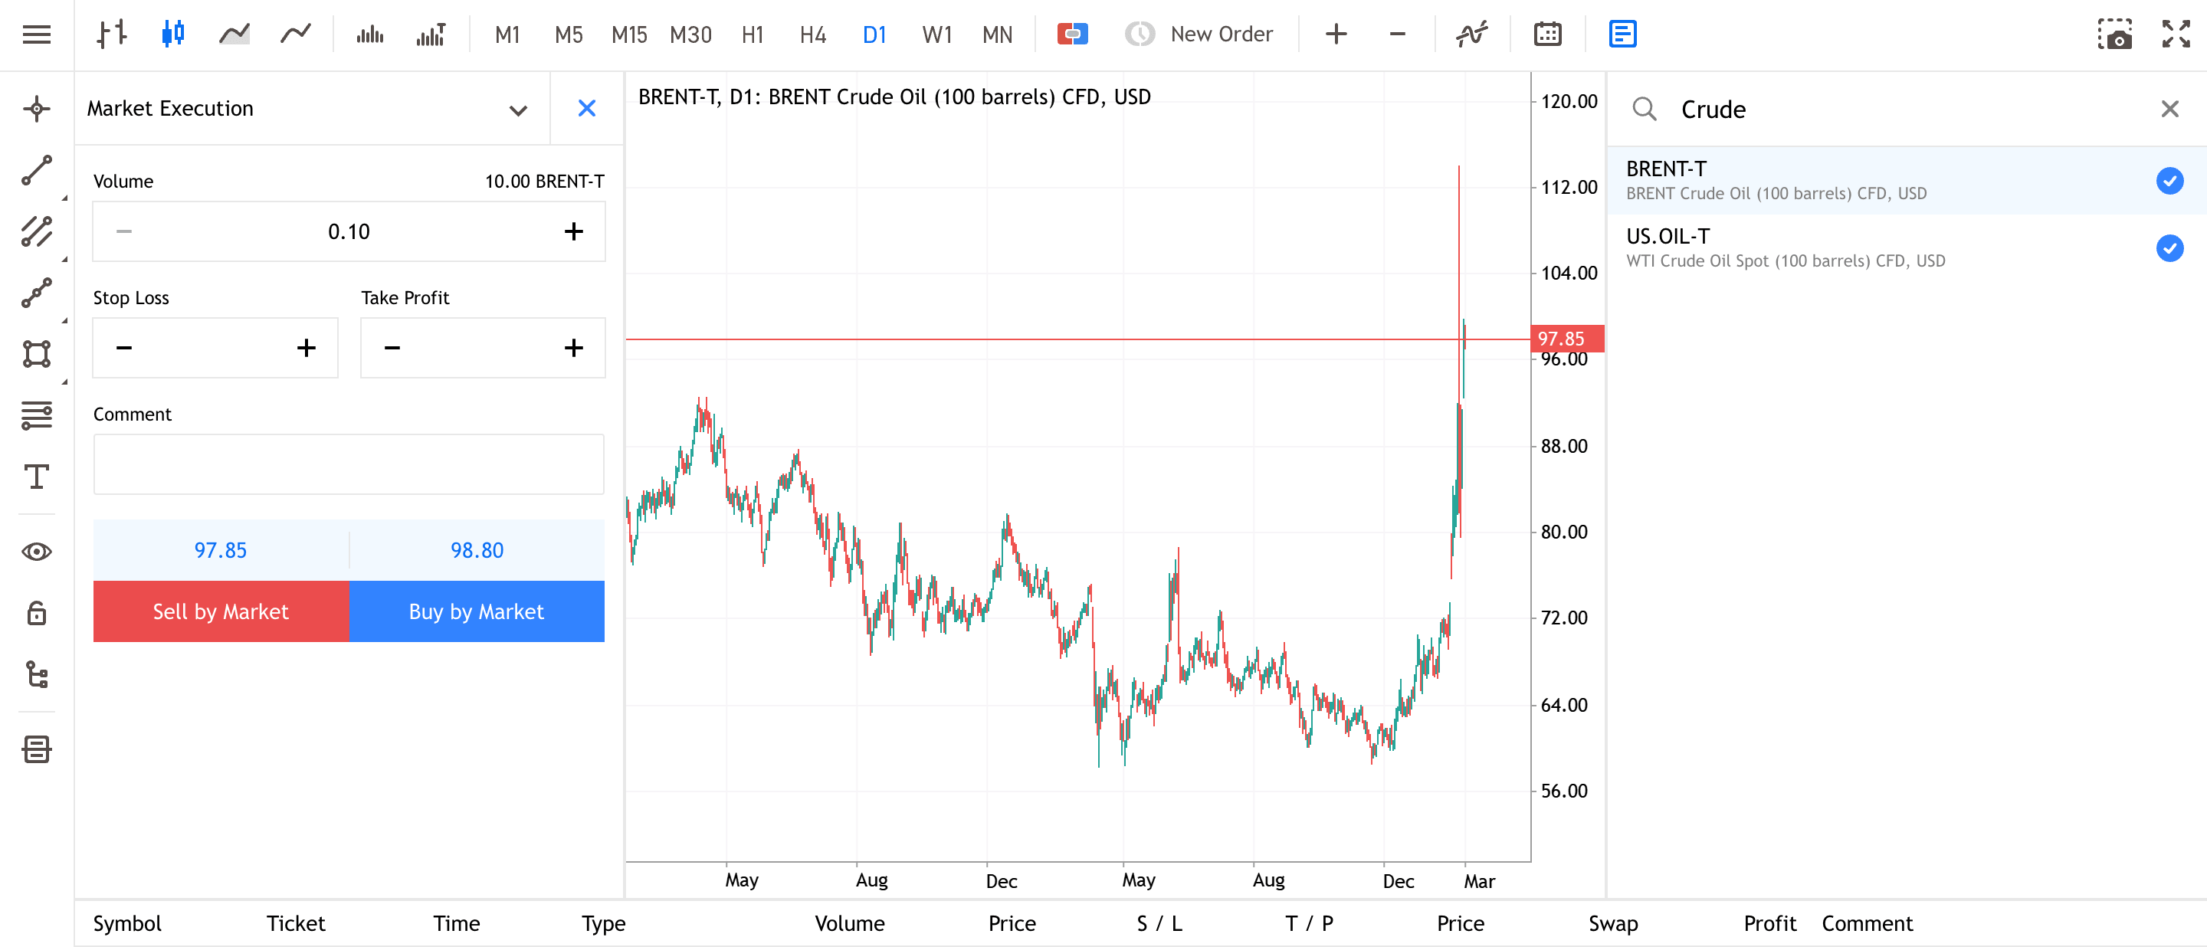Select the equidistant channel tool
Viewport: 2207px width, 947px height.
[37, 231]
